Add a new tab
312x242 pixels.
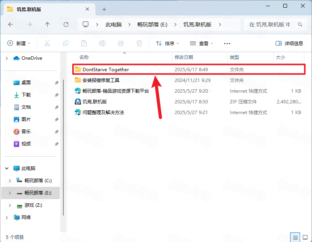(104, 9)
